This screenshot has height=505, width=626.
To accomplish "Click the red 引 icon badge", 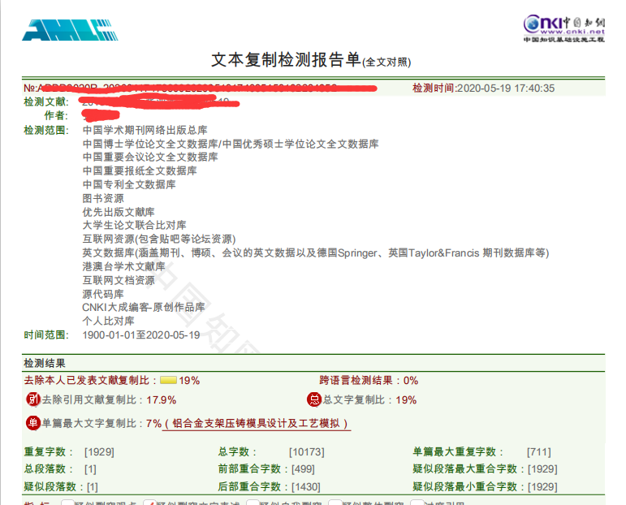I will click(x=33, y=399).
